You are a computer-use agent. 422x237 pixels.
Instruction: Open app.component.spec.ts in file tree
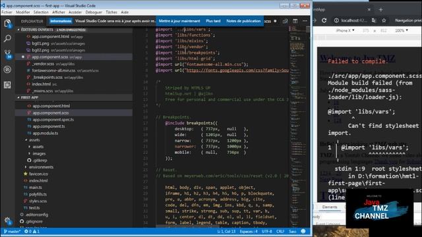pos(53,120)
